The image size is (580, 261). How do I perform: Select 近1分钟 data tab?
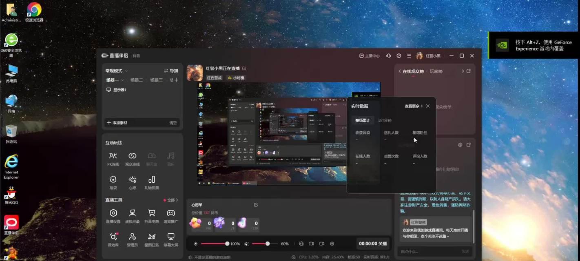pyautogui.click(x=385, y=120)
